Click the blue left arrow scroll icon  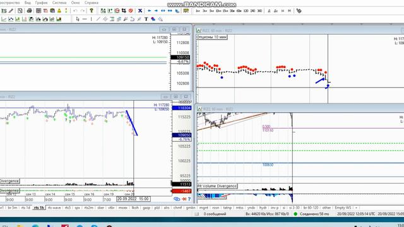tap(149, 11)
